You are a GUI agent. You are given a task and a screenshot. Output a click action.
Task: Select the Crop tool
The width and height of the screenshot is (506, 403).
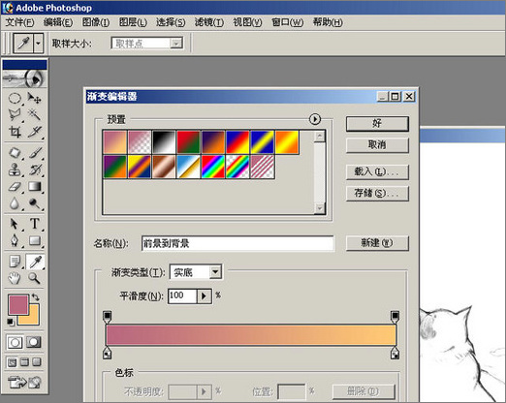pos(15,132)
